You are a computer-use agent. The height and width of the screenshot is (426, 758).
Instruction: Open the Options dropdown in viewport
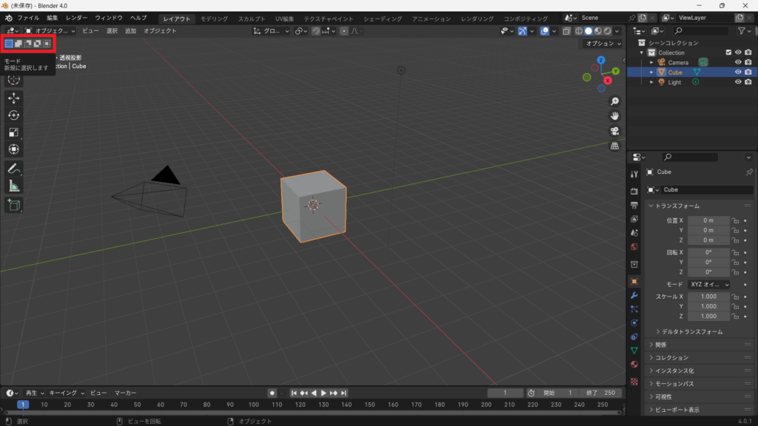click(603, 44)
